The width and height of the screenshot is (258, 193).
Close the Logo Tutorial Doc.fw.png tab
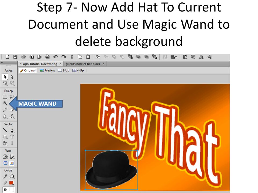pyautogui.click(x=60, y=64)
